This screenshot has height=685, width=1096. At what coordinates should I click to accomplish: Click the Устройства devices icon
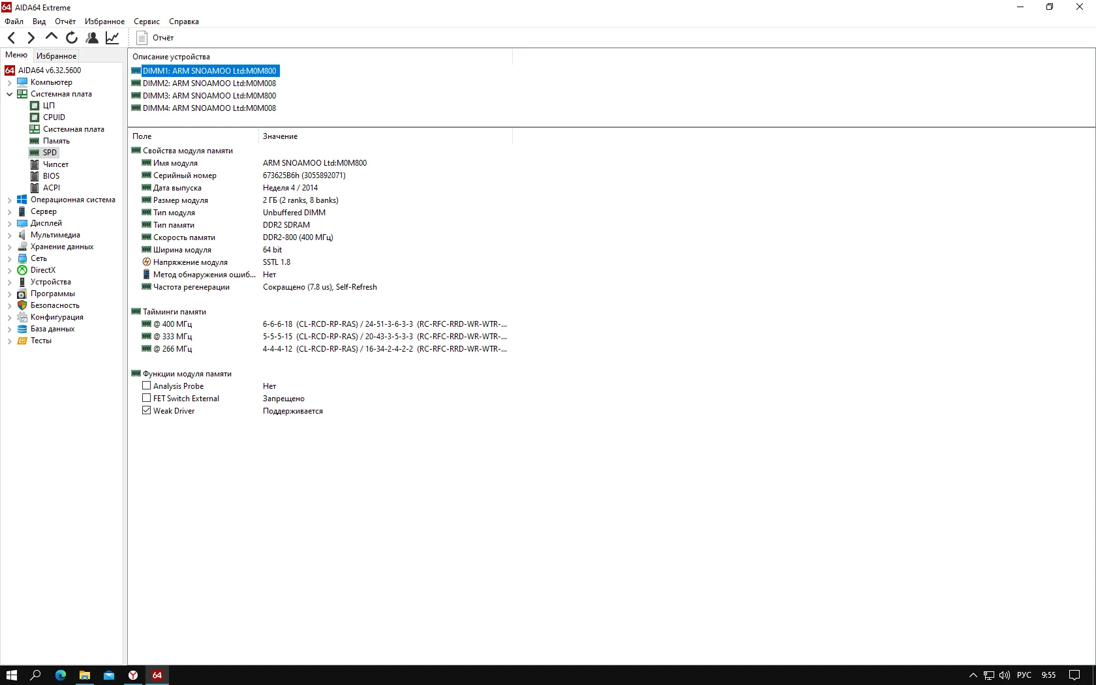click(22, 282)
